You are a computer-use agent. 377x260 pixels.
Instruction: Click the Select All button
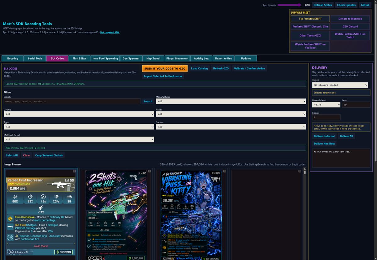tap(12, 155)
